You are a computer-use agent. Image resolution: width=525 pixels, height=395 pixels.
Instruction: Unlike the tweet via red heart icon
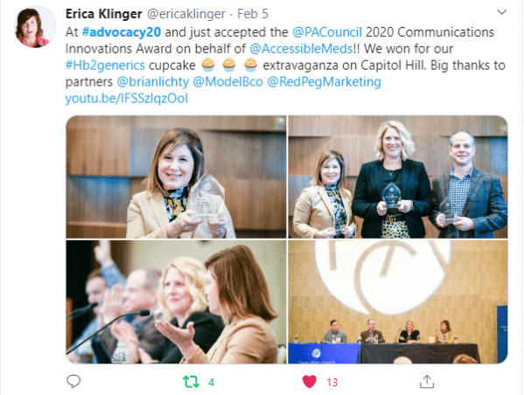[x=310, y=382]
